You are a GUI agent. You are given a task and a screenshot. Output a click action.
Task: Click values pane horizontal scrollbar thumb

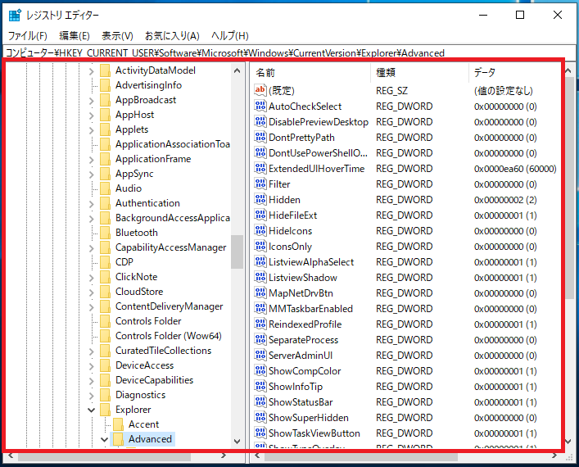pyautogui.click(x=361, y=456)
